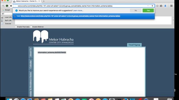This screenshot has width=179, height=100.
Task: Open the Calendar side tab
Action: [x=30, y=64]
